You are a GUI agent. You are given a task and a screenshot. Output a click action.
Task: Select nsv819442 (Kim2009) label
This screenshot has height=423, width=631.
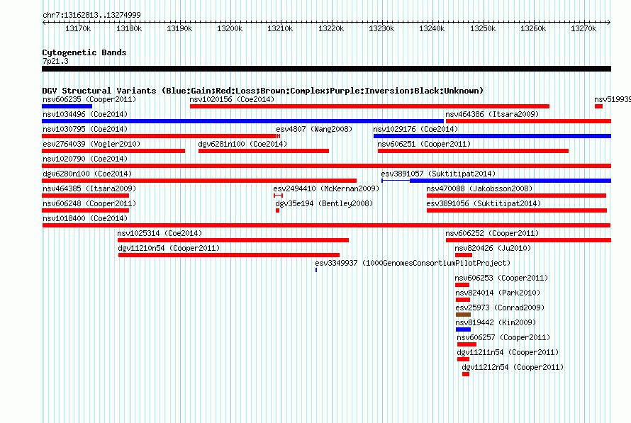click(x=496, y=322)
